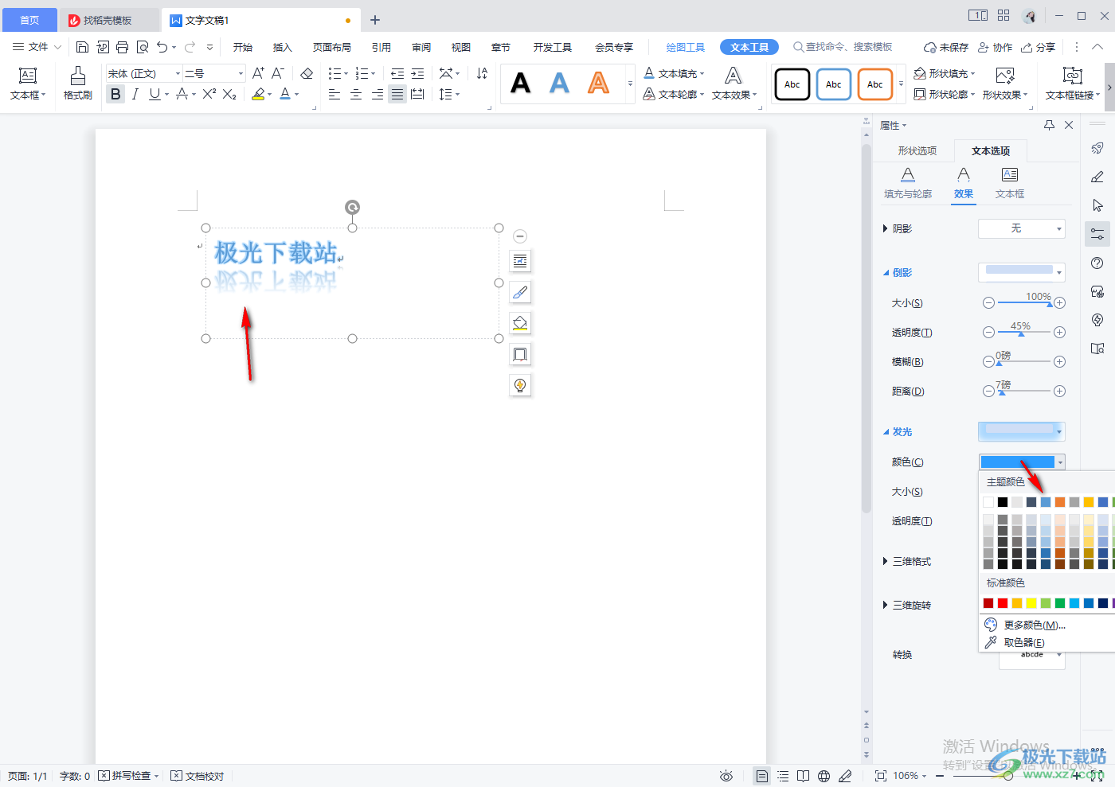Toggle distributed alignment
1115x787 pixels.
(x=417, y=94)
